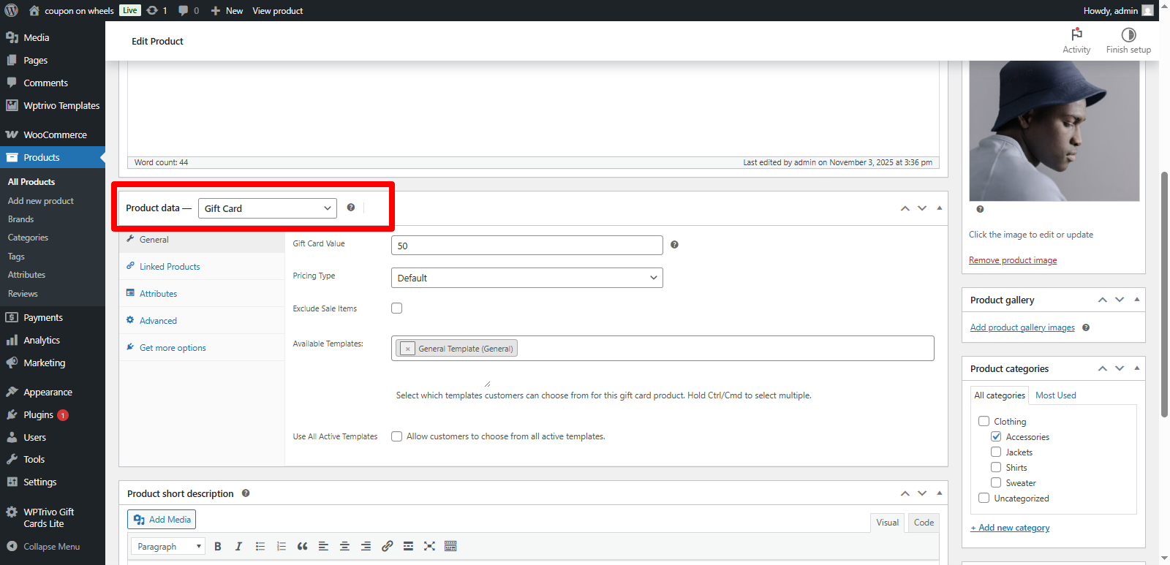Viewport: 1170px width, 565px height.
Task: Click the product image thumbnail
Action: [x=1054, y=131]
